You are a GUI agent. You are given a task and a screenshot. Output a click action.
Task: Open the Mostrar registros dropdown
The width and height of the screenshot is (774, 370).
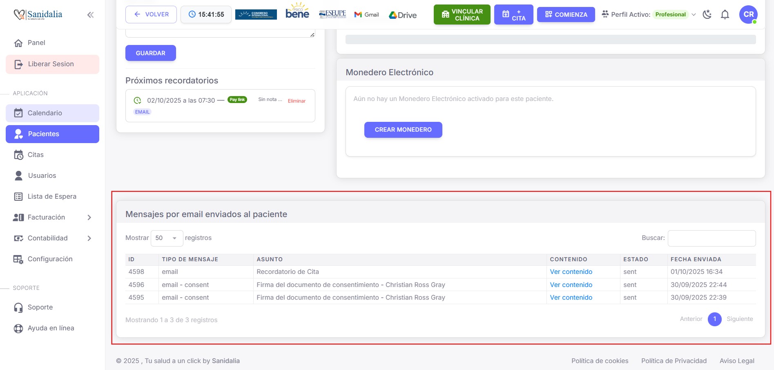pyautogui.click(x=167, y=238)
